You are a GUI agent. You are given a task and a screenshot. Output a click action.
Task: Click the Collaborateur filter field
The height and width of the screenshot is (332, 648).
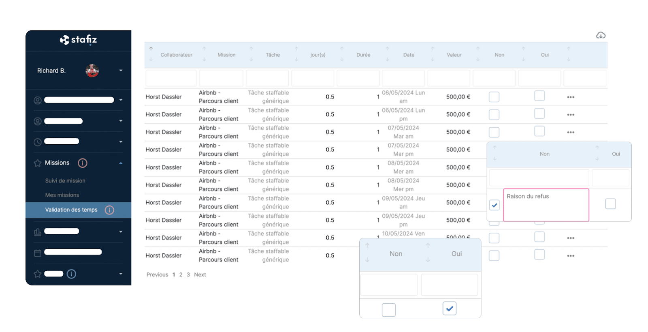pyautogui.click(x=171, y=78)
